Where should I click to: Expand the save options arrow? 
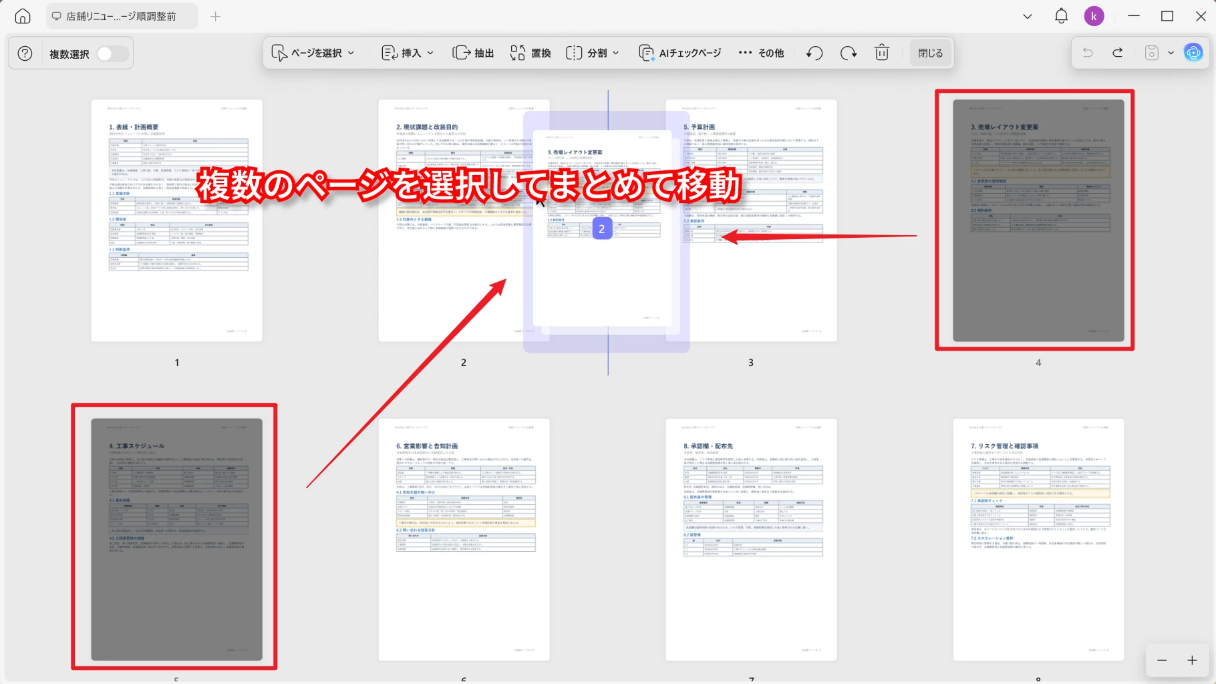[x=1171, y=53]
